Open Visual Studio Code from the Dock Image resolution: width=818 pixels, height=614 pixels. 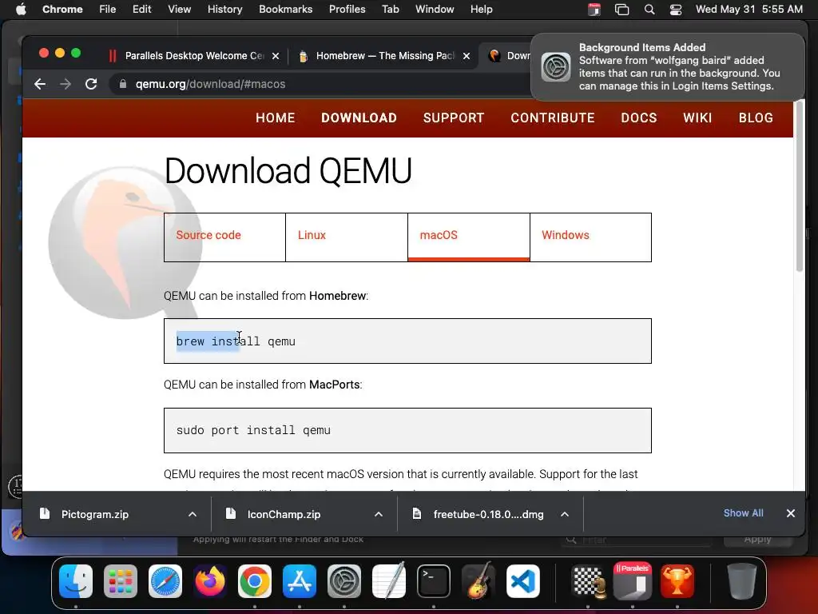click(522, 581)
